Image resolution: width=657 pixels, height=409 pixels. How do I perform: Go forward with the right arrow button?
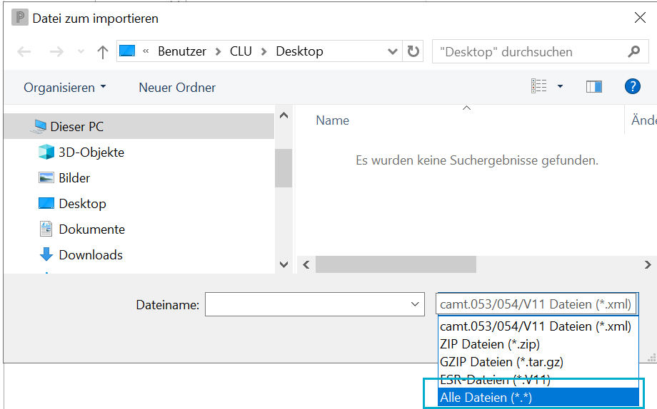(56, 51)
